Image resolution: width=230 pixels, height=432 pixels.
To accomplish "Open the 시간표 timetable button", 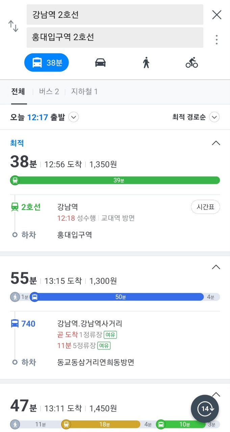I will [x=205, y=207].
